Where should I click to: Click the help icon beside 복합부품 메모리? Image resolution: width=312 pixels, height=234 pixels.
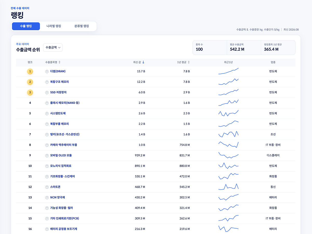(47, 124)
